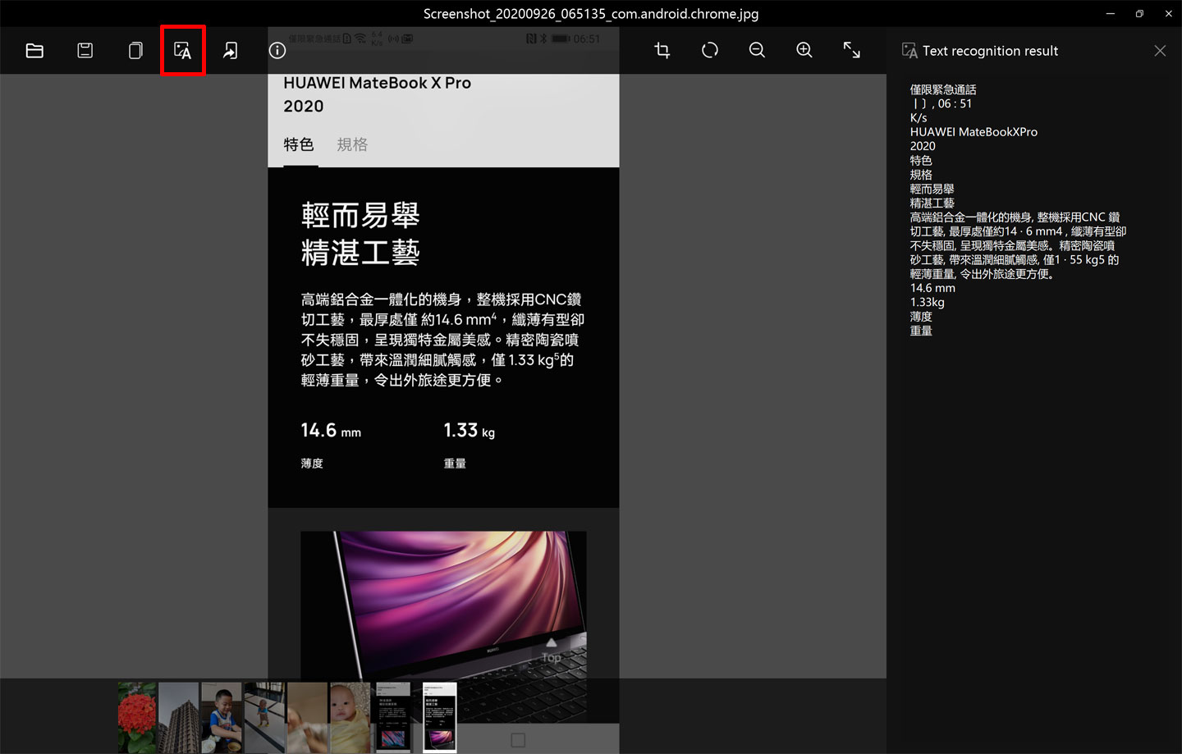The width and height of the screenshot is (1182, 754).
Task: Select the currently highlighted screenshot thumbnail
Action: 439,717
